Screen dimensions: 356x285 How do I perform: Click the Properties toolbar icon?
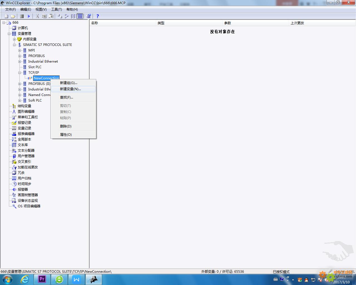(x=89, y=16)
